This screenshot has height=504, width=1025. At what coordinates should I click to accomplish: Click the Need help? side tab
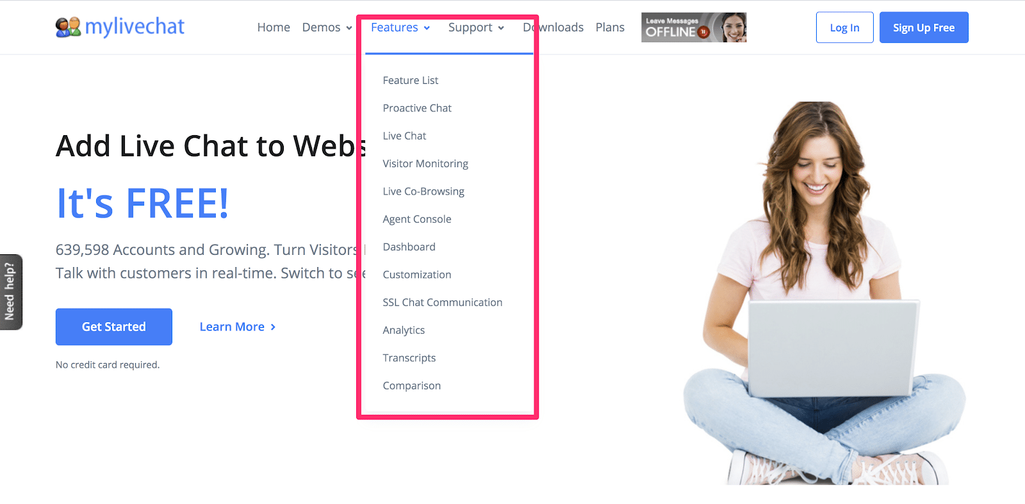point(11,292)
